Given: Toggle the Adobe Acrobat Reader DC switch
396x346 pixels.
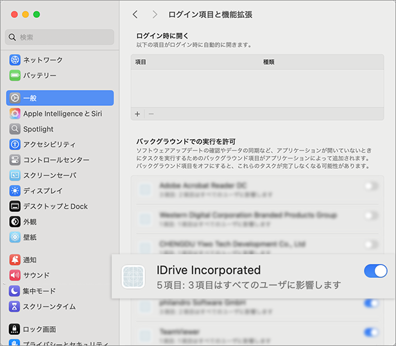Looking at the screenshot, I should (371, 186).
